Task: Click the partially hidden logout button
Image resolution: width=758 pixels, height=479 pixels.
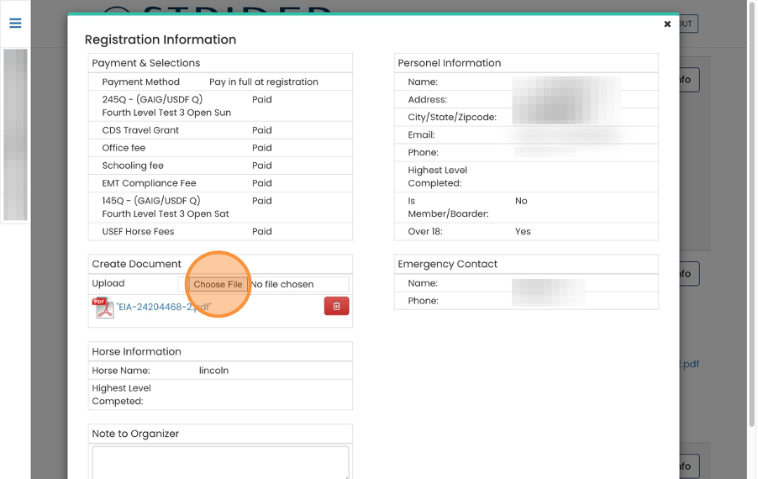Action: tap(688, 24)
